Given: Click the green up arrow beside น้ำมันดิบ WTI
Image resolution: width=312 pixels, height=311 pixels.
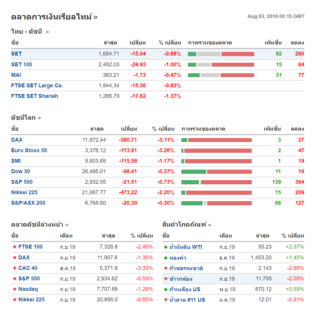Looking at the screenshot, I should tap(165, 247).
